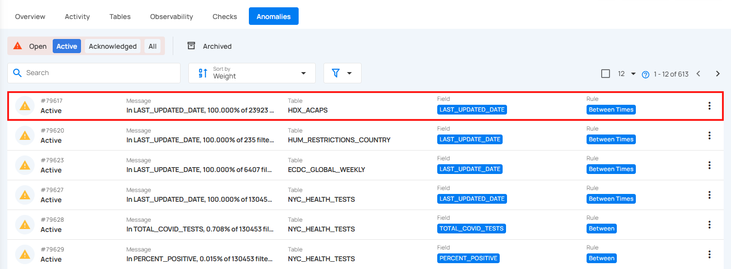Filter anomalies by Acknowledged status

coord(113,46)
